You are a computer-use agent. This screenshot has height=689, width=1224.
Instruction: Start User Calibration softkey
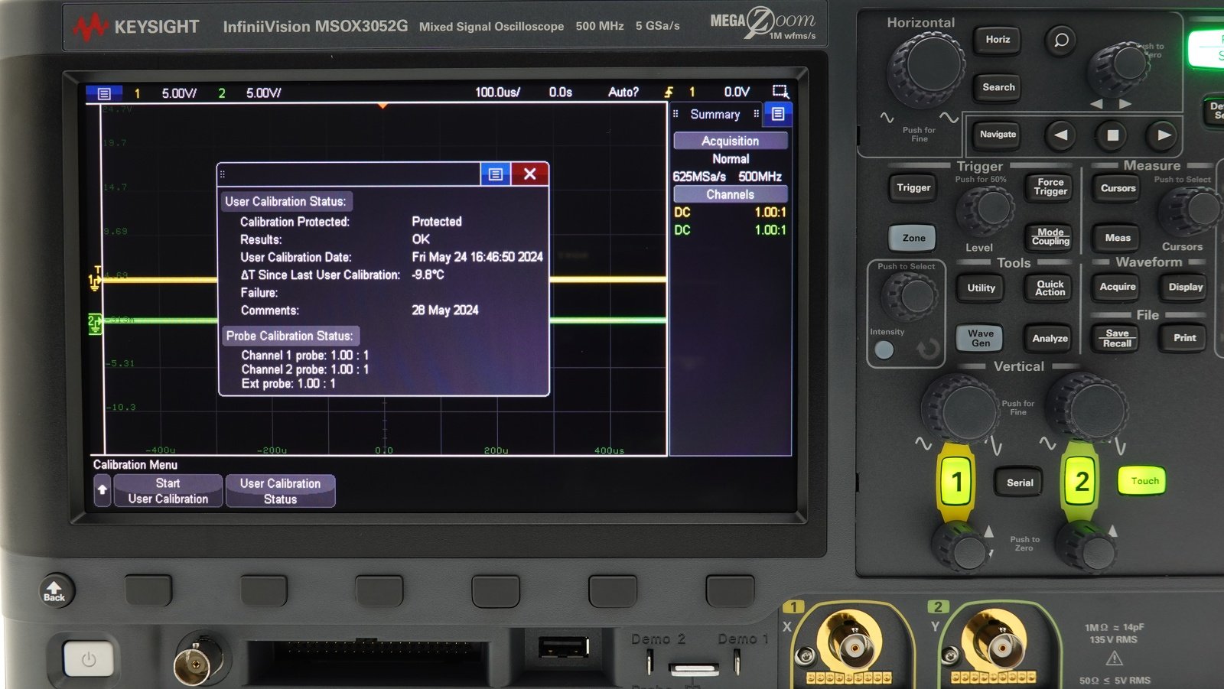coord(168,491)
